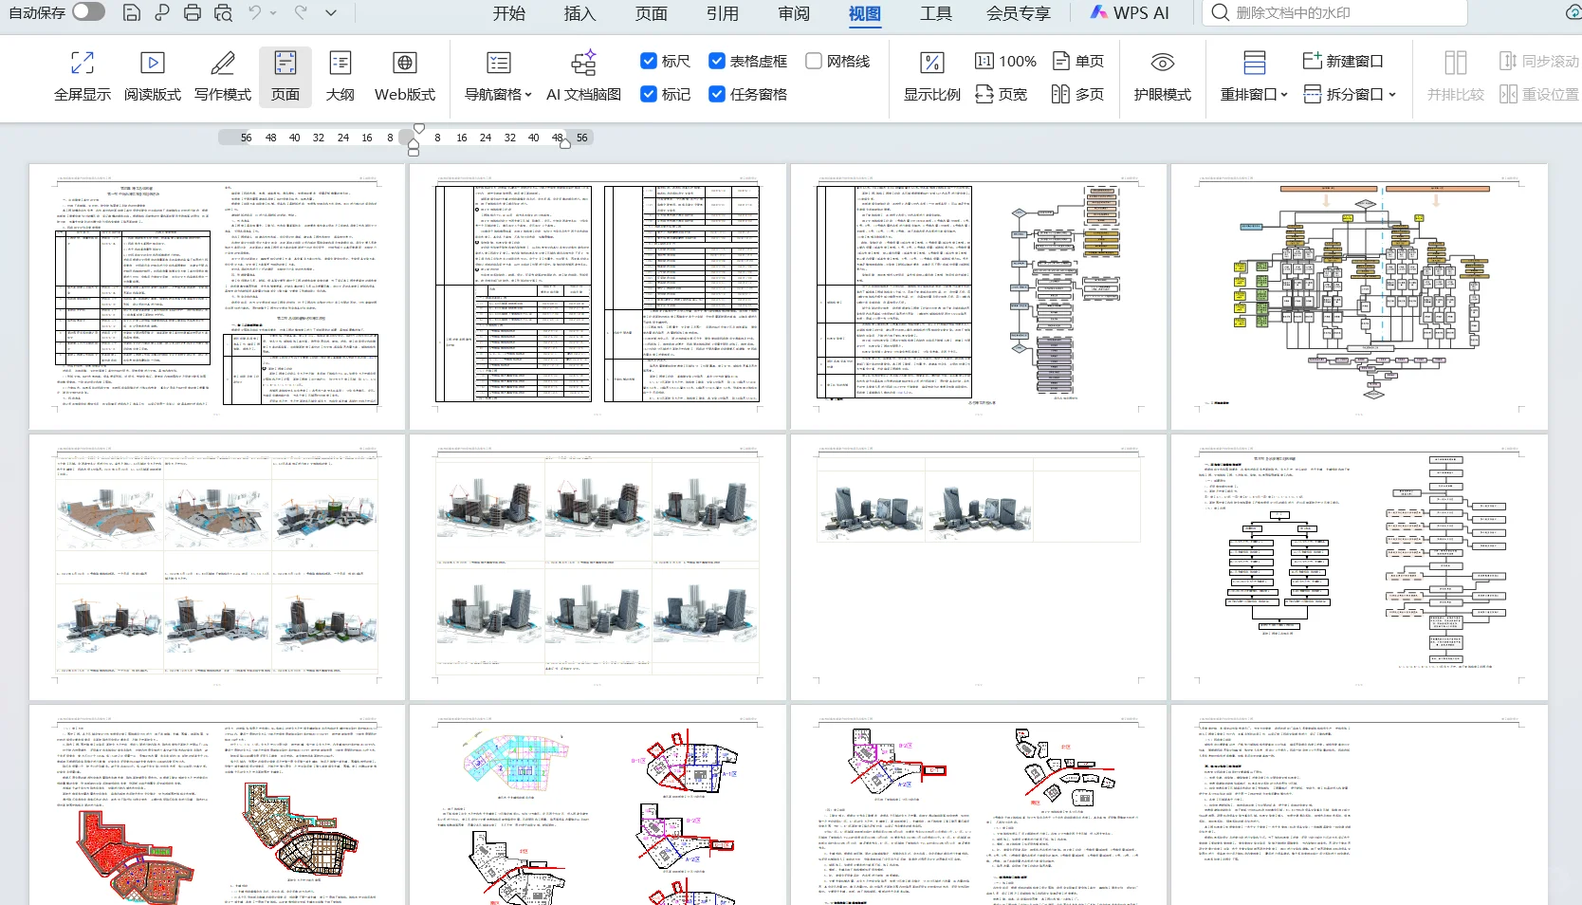
Task: Select the page showing only two building renders
Action: tap(979, 567)
